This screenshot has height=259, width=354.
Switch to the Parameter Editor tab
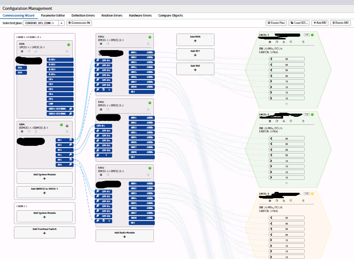tap(53, 16)
